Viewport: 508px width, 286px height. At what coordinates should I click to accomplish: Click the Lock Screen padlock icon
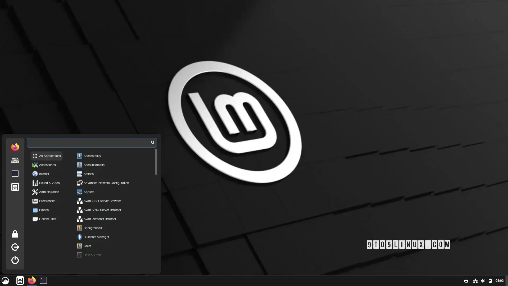15,234
